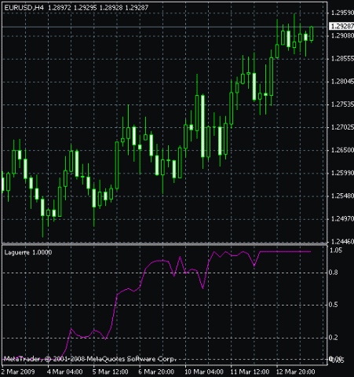Click the 1.05 Laguerre scale maximum
The height and width of the screenshot is (377, 354).
click(336, 251)
